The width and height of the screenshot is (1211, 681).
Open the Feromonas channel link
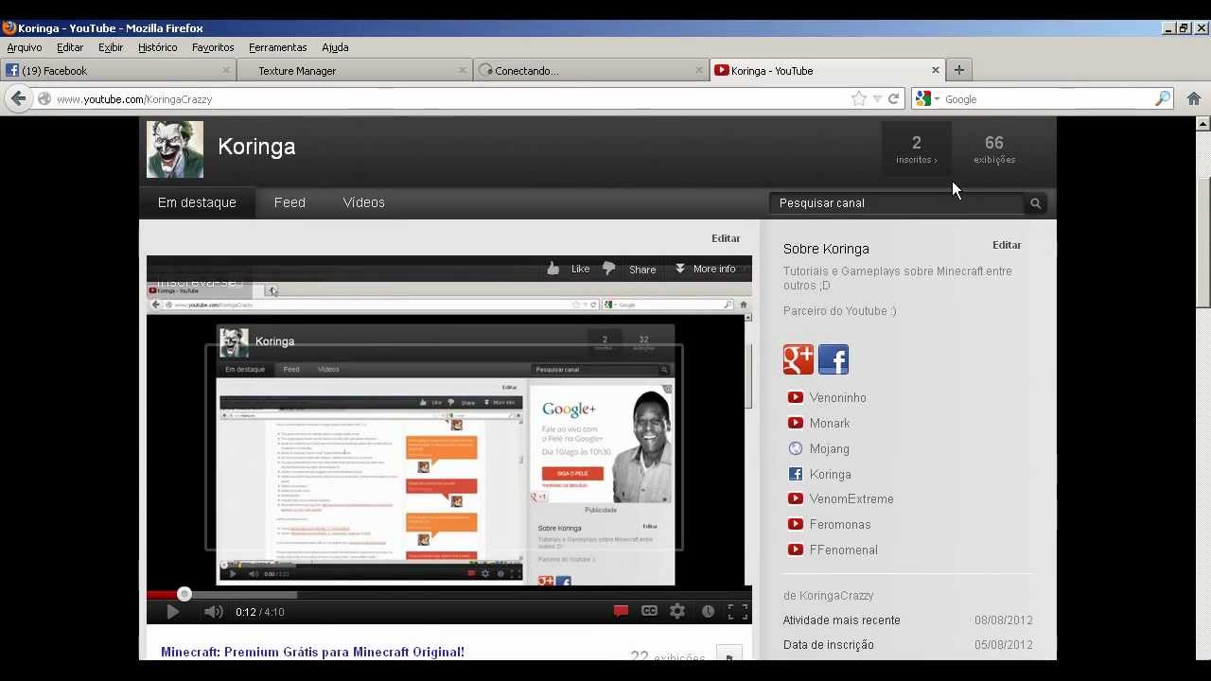(840, 525)
